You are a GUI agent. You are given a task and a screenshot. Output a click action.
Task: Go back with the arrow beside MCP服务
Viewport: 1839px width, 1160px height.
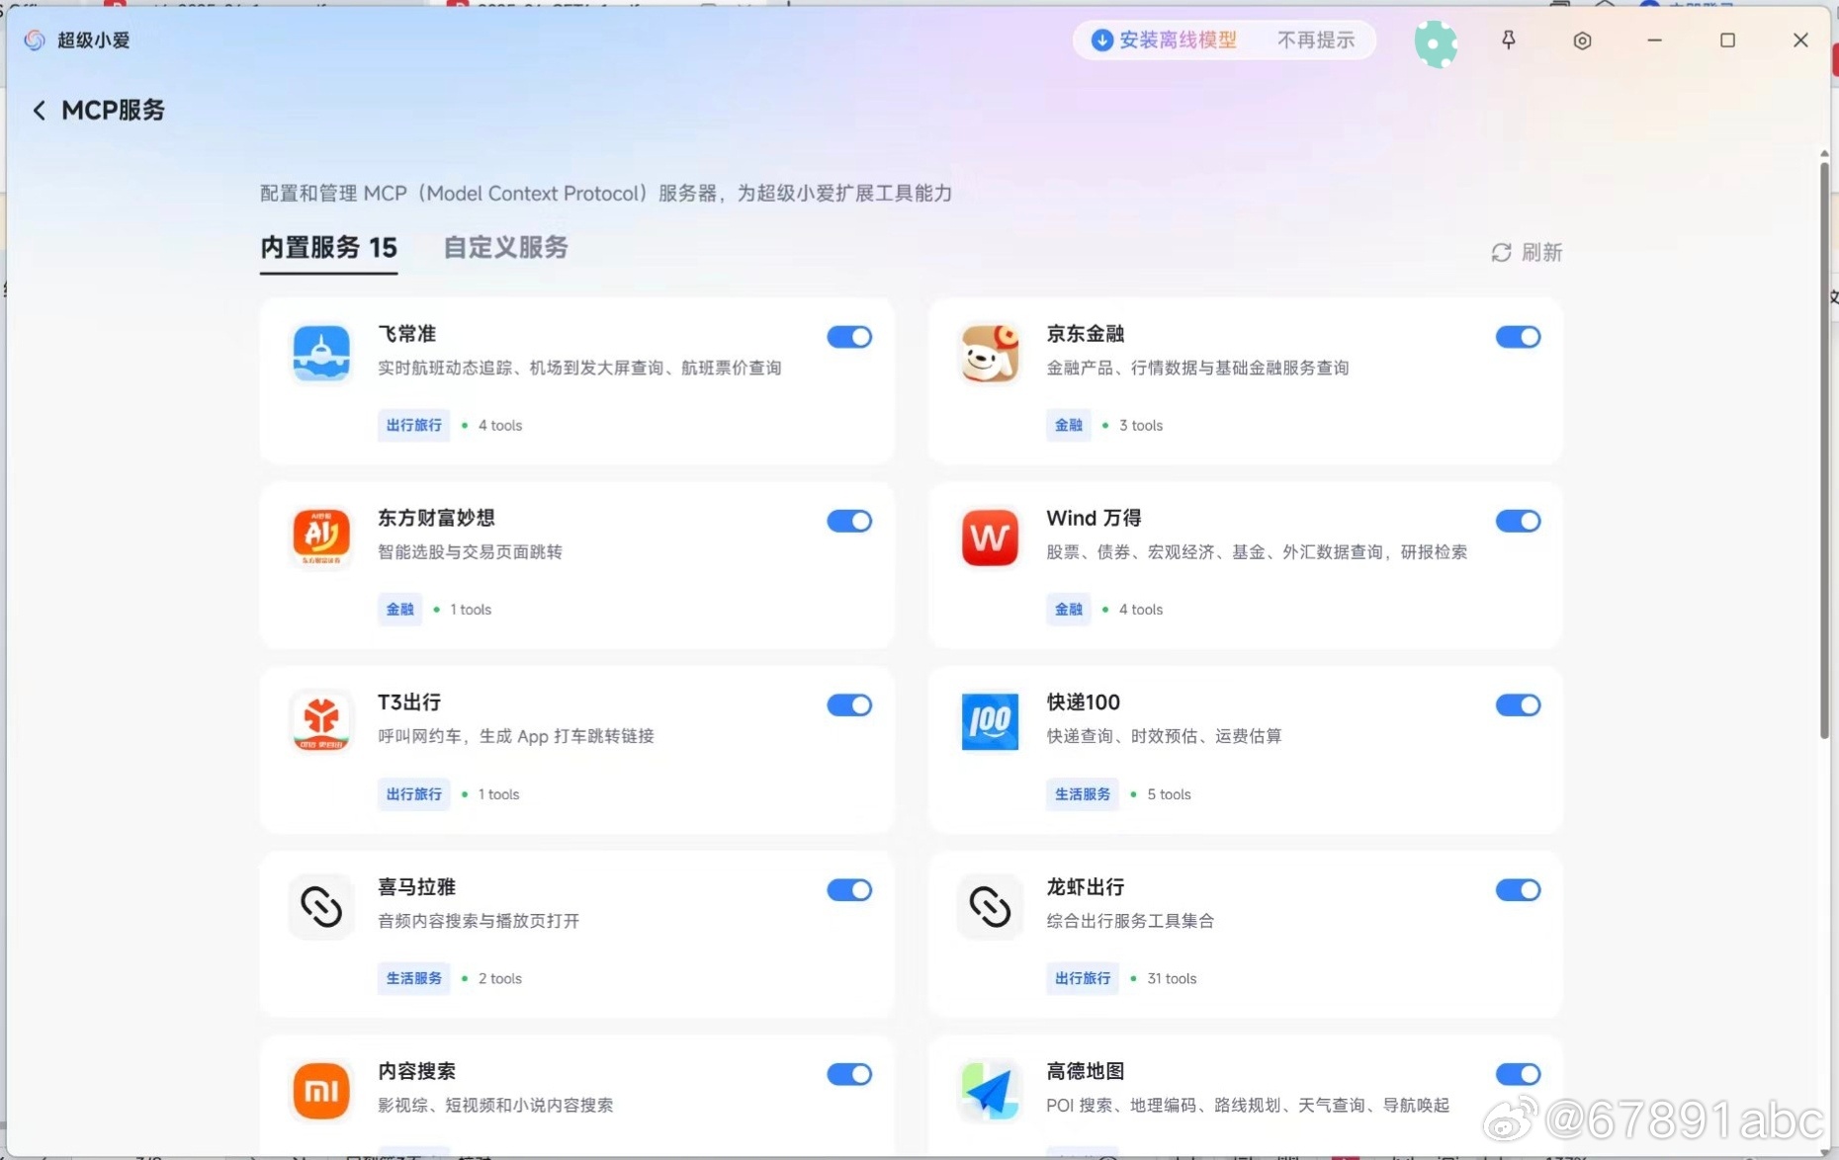point(39,110)
